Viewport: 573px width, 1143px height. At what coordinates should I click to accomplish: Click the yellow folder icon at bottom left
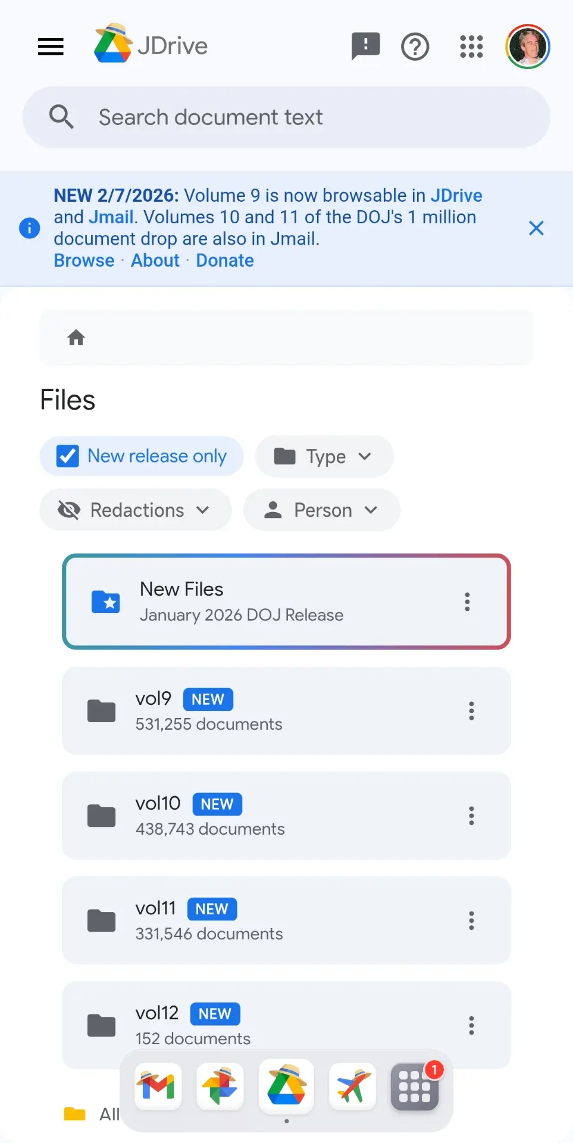[75, 1114]
